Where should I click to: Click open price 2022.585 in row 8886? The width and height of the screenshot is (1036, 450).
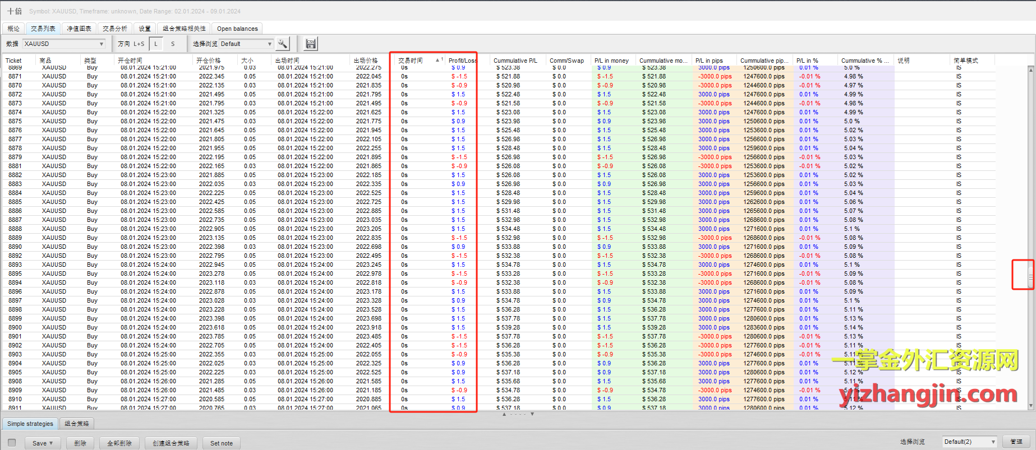click(x=211, y=211)
